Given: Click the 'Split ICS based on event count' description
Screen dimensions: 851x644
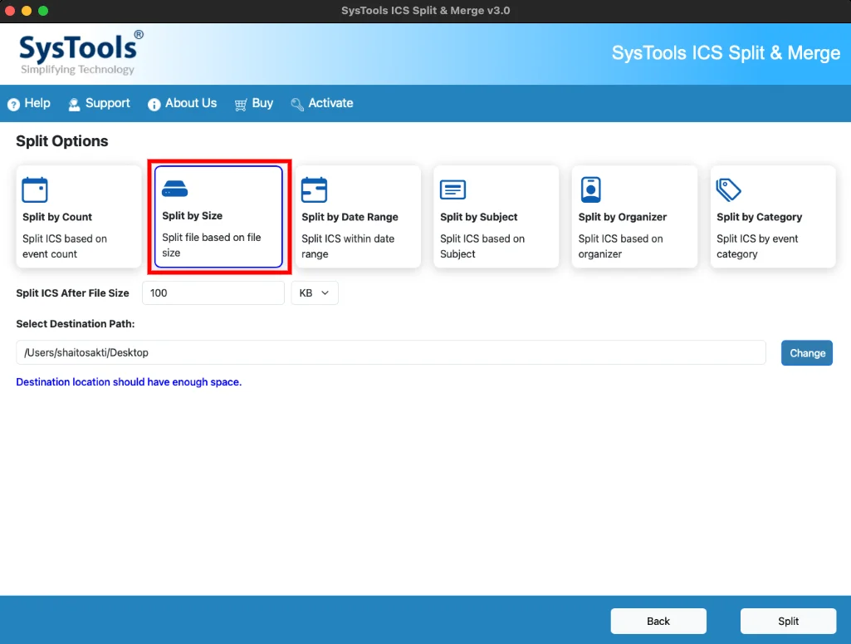Looking at the screenshot, I should tap(65, 246).
